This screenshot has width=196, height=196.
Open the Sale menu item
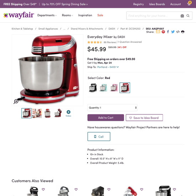pos(100,15)
